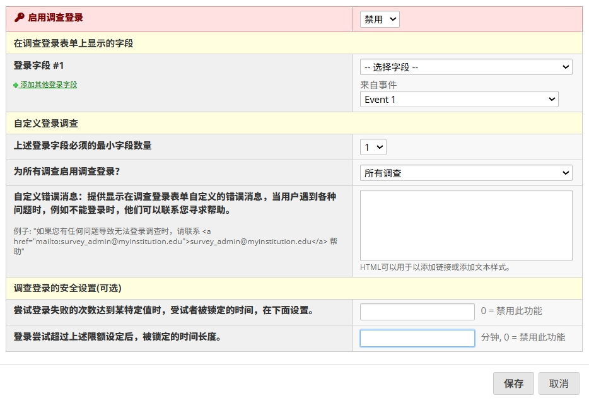The width and height of the screenshot is (589, 403).
Task: Click the 调查登录的安全设置(可选) section header
Action: tap(294, 288)
